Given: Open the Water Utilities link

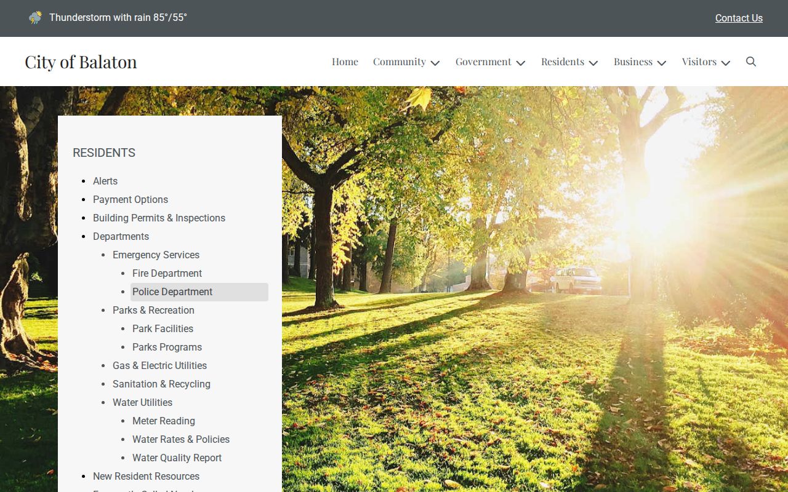Looking at the screenshot, I should (142, 402).
